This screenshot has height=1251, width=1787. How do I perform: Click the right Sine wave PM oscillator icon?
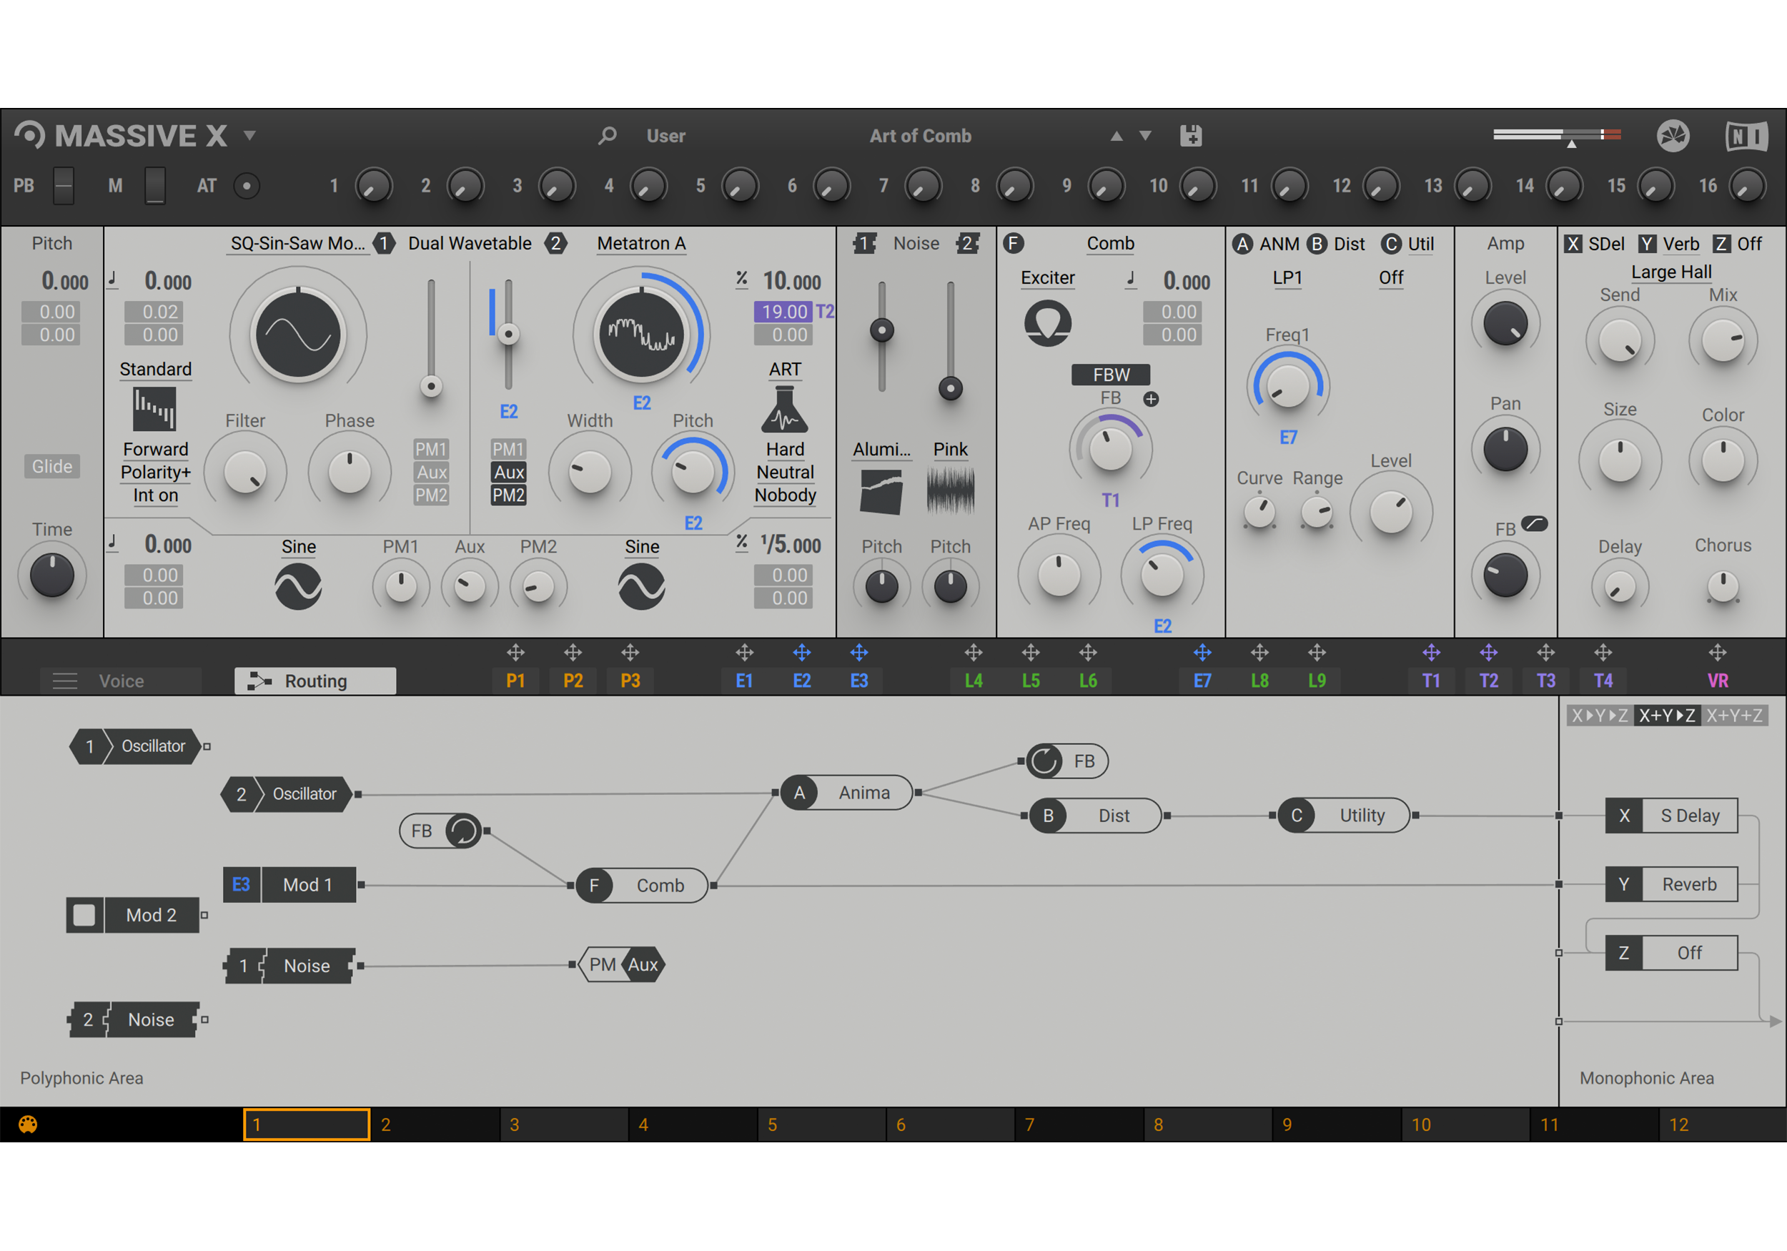point(641,586)
